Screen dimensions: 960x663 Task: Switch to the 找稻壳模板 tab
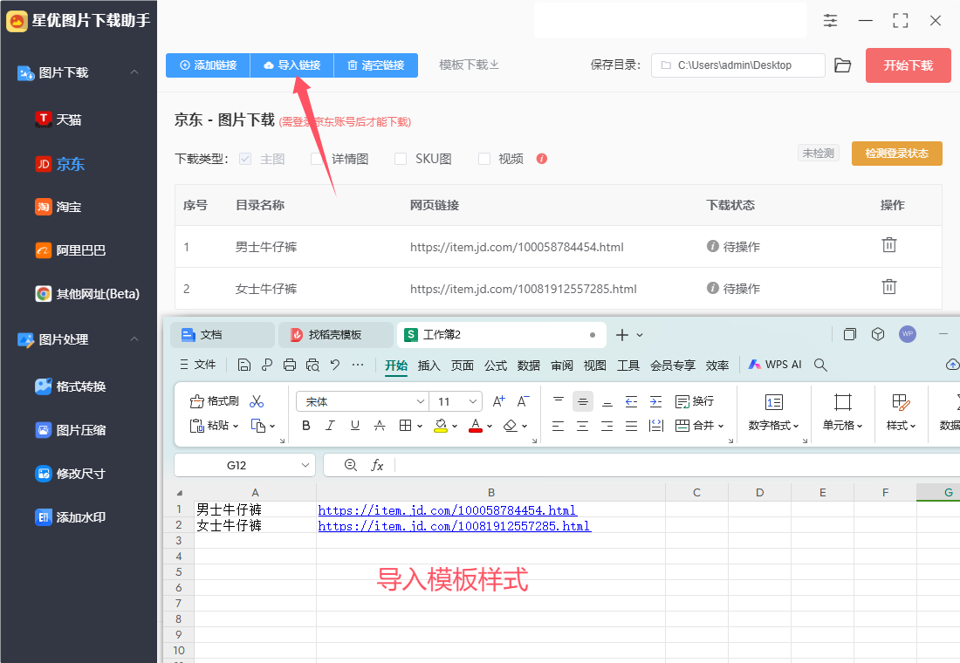335,335
